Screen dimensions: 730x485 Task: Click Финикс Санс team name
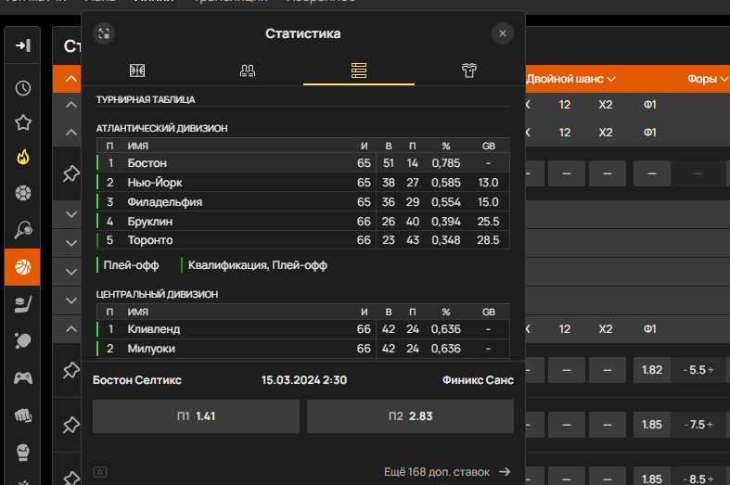point(478,380)
